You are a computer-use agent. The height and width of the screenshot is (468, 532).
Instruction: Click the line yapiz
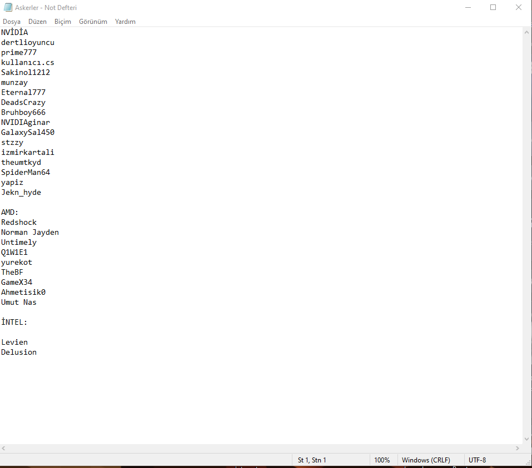click(12, 183)
